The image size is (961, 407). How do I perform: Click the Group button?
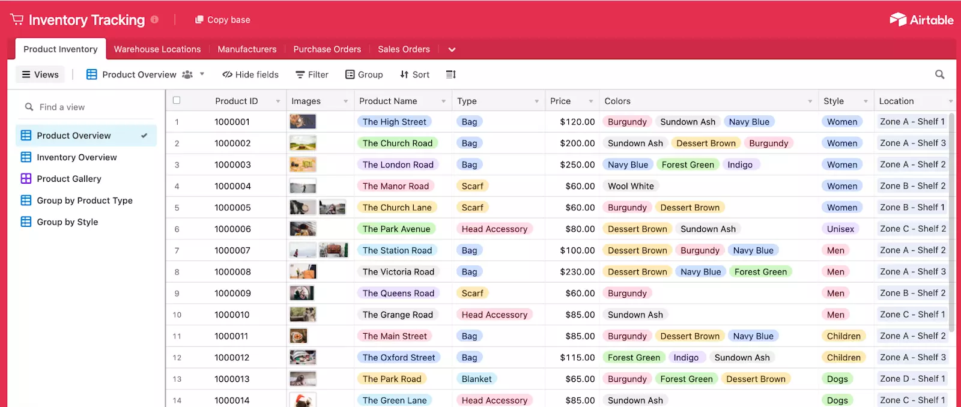click(364, 74)
